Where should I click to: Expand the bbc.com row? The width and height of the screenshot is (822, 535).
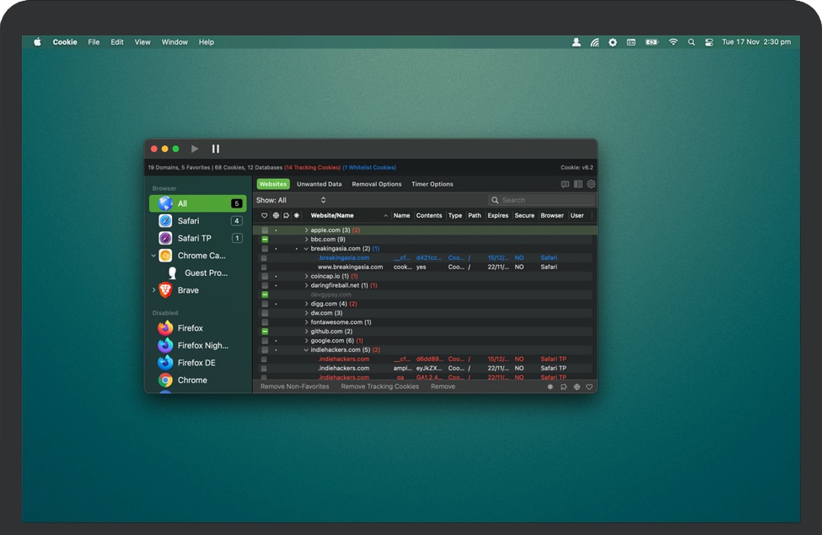(306, 239)
